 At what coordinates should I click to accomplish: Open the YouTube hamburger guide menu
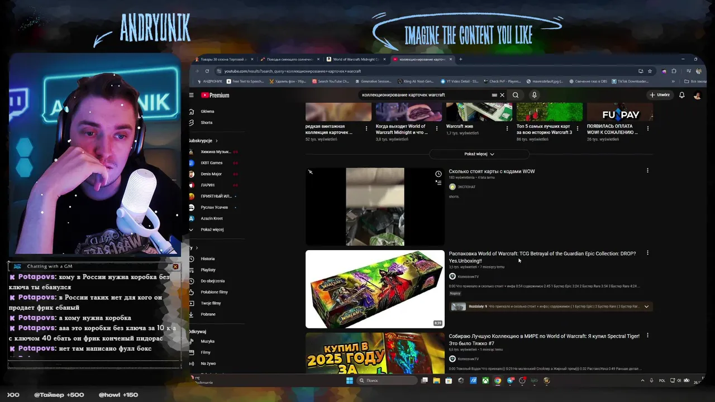click(191, 95)
